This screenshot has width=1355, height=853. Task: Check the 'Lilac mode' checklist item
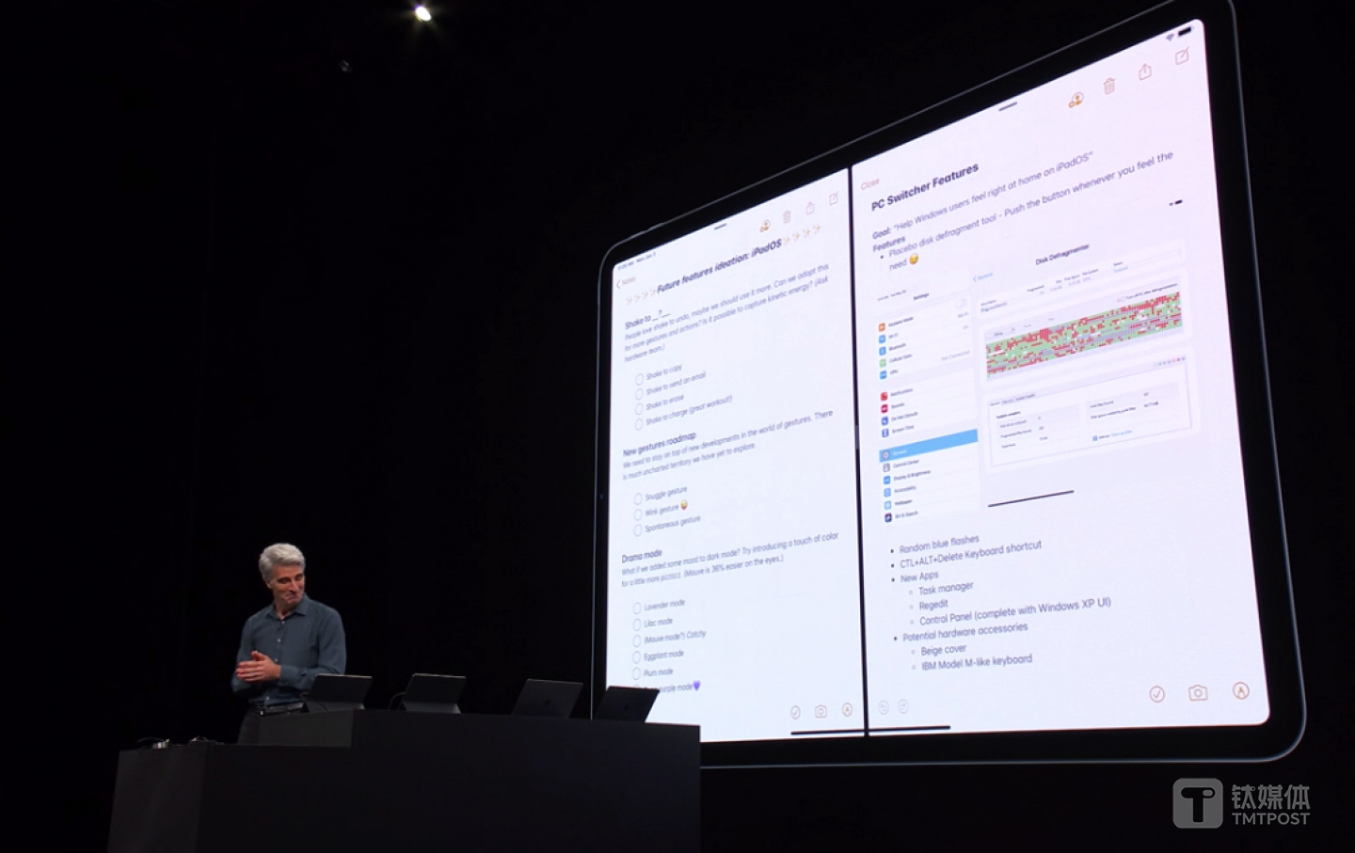tap(637, 624)
